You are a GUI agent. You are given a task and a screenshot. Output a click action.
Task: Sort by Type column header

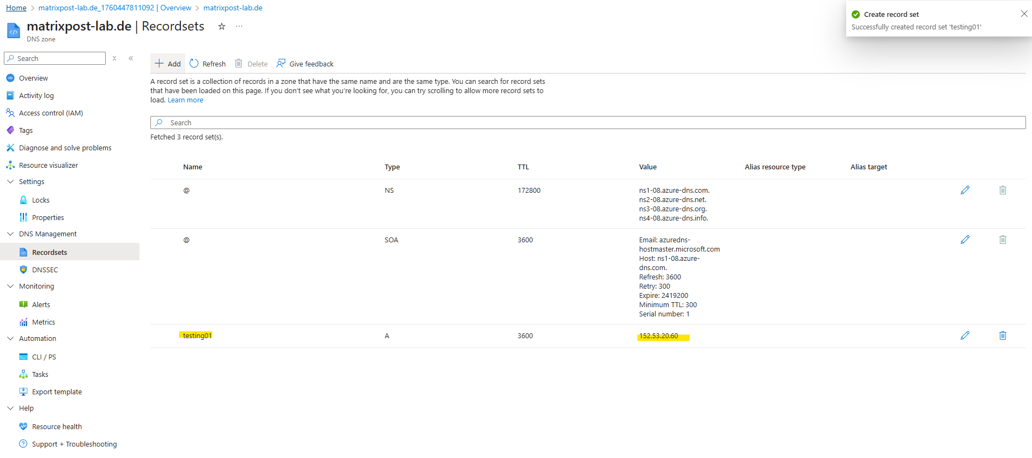(392, 167)
